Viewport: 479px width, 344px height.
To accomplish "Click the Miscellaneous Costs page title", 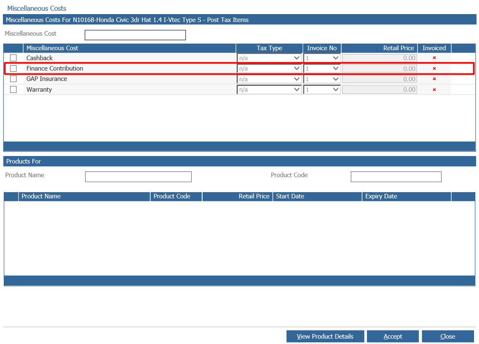I will pyautogui.click(x=37, y=8).
